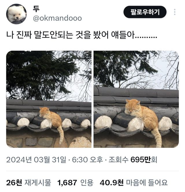Open the left cat photo
The image size is (185, 192).
[x=49, y=99]
